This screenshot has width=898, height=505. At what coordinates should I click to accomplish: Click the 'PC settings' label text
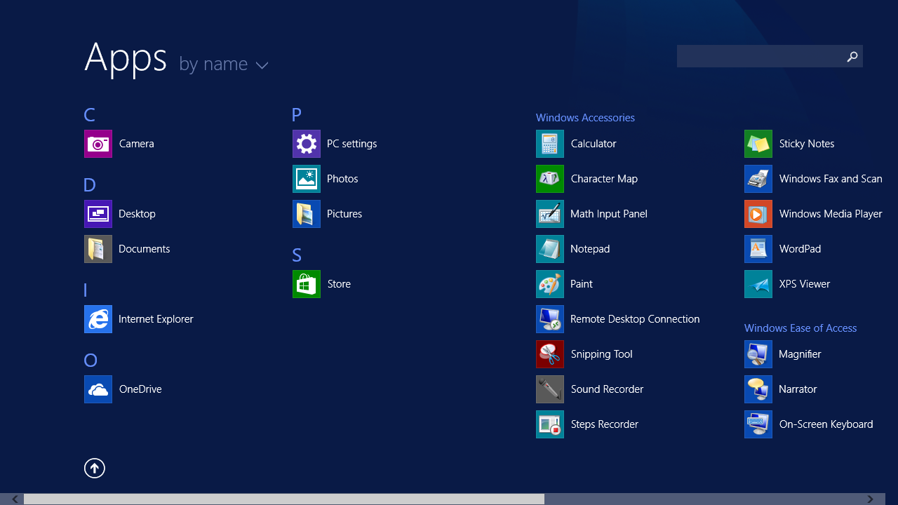[x=351, y=144]
